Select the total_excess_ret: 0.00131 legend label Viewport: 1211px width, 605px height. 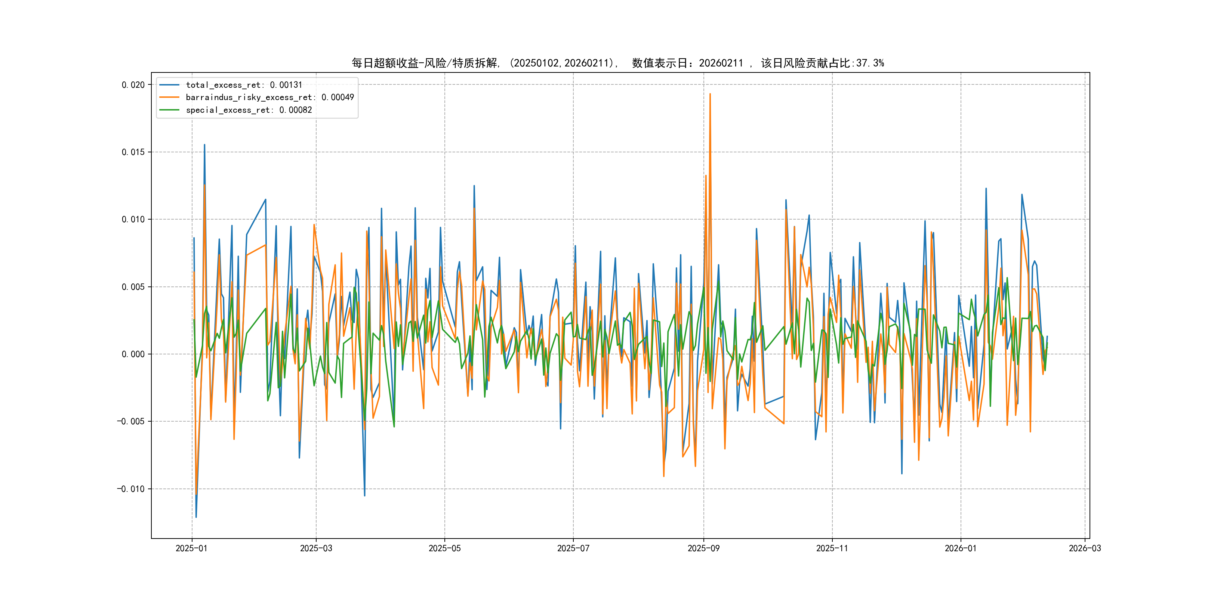click(x=244, y=85)
